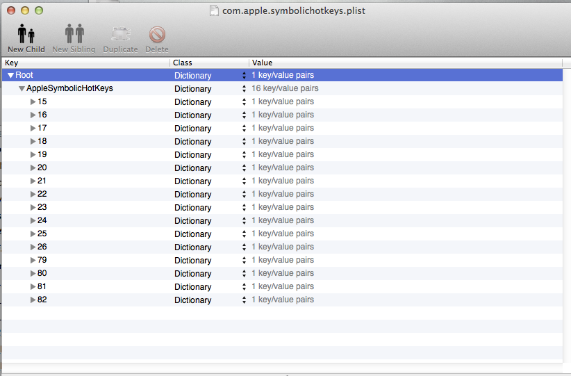Click the window title com.apple.symbolichotkeys.plist
Image resolution: width=571 pixels, height=376 pixels.
pyautogui.click(x=294, y=11)
